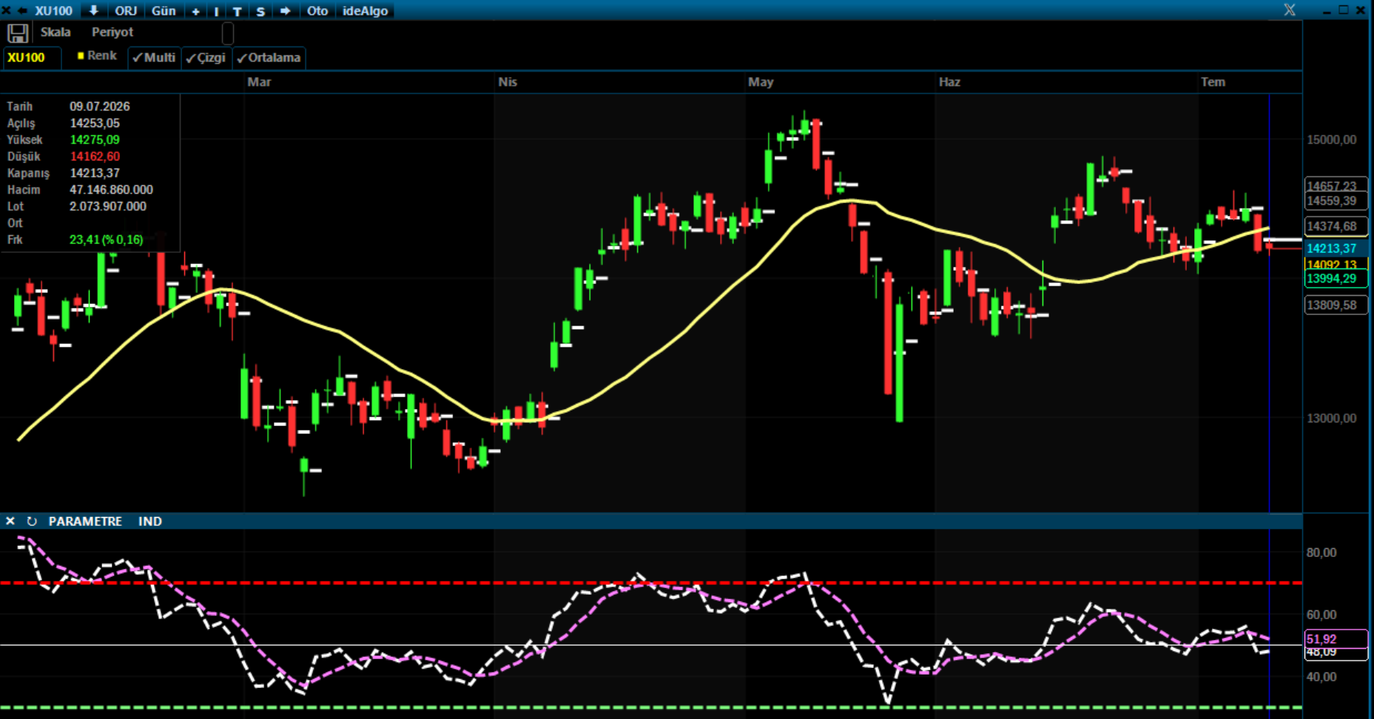The height and width of the screenshot is (719, 1374).
Task: Click the left arrow beside XU100
Action: pos(22,11)
